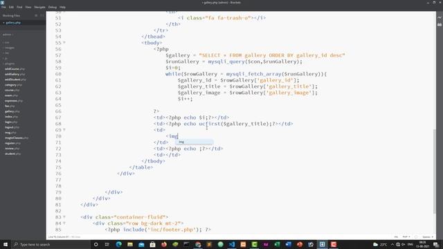Open addGallery.php in file tree
This screenshot has height=249, width=443.
click(x=15, y=74)
